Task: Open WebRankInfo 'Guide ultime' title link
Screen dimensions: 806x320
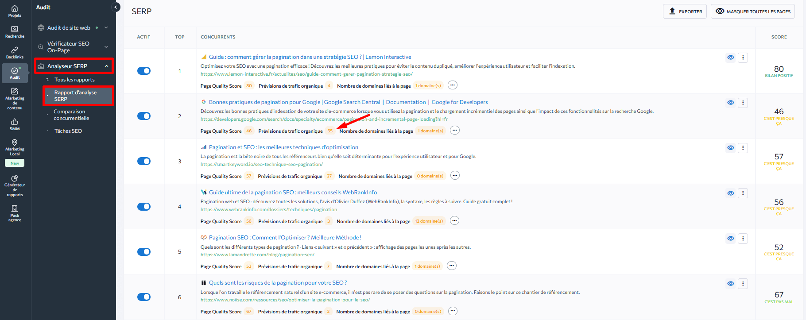Action: pyautogui.click(x=293, y=193)
